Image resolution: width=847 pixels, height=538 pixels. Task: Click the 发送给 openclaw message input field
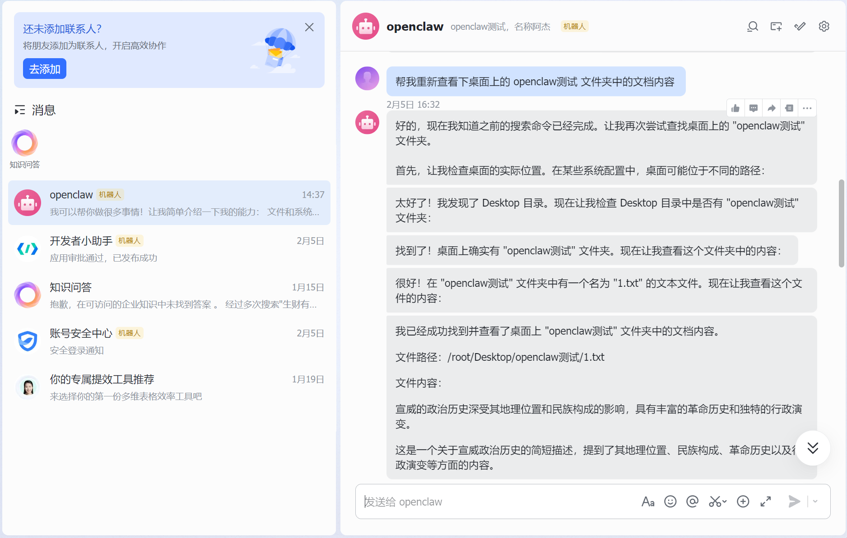pos(497,501)
